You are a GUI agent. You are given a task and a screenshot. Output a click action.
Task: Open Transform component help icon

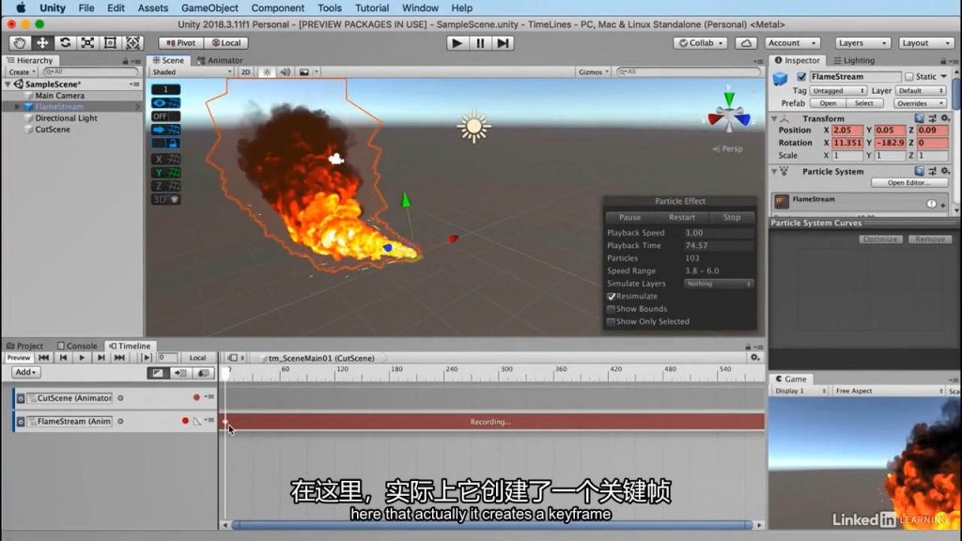pos(919,118)
